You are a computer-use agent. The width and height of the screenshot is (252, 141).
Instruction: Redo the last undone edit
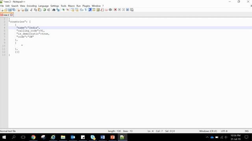pos(49,10)
